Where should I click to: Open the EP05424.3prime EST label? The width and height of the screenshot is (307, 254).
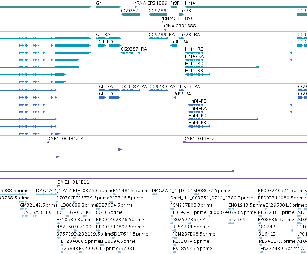point(188,212)
